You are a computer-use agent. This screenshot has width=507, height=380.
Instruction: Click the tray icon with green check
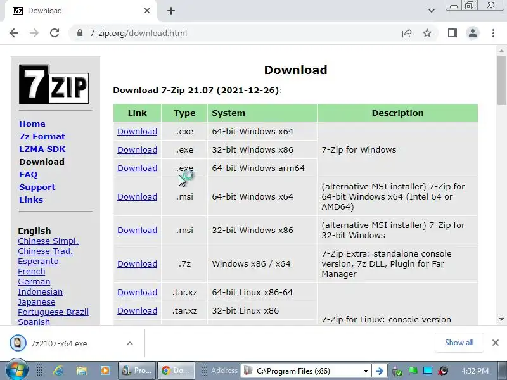pos(397,371)
